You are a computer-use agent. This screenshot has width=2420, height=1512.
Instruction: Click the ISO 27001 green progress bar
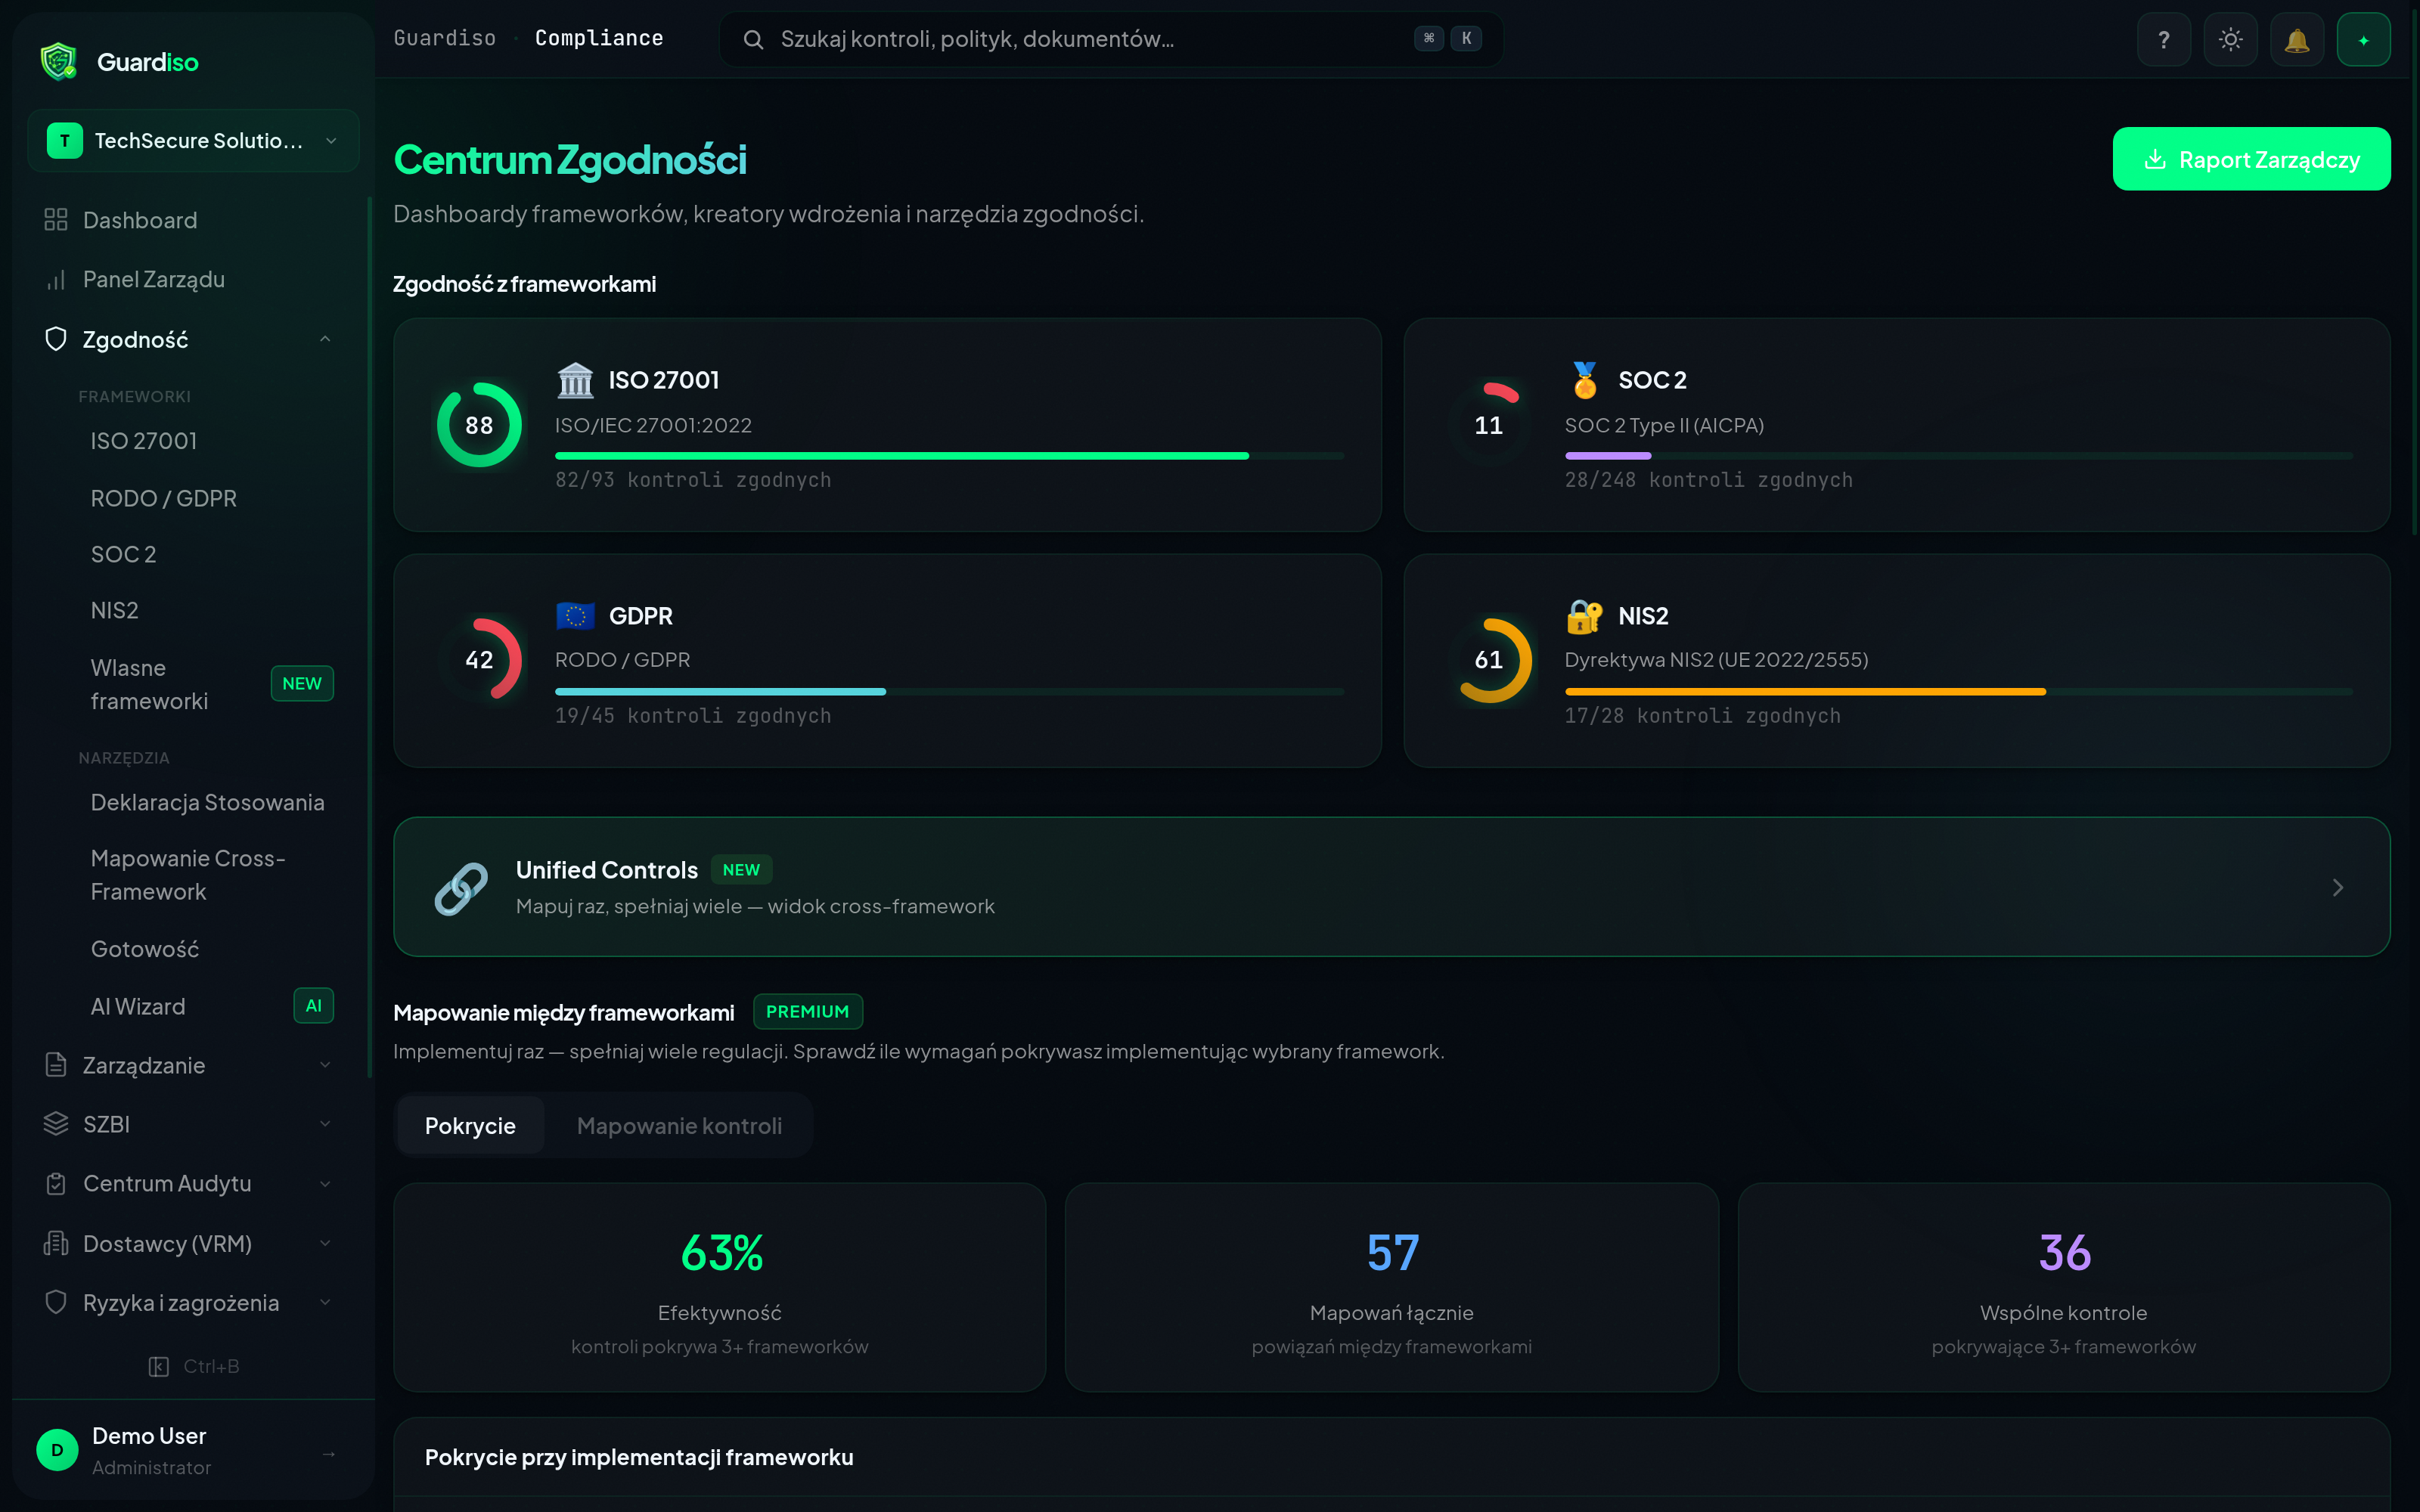coord(901,456)
